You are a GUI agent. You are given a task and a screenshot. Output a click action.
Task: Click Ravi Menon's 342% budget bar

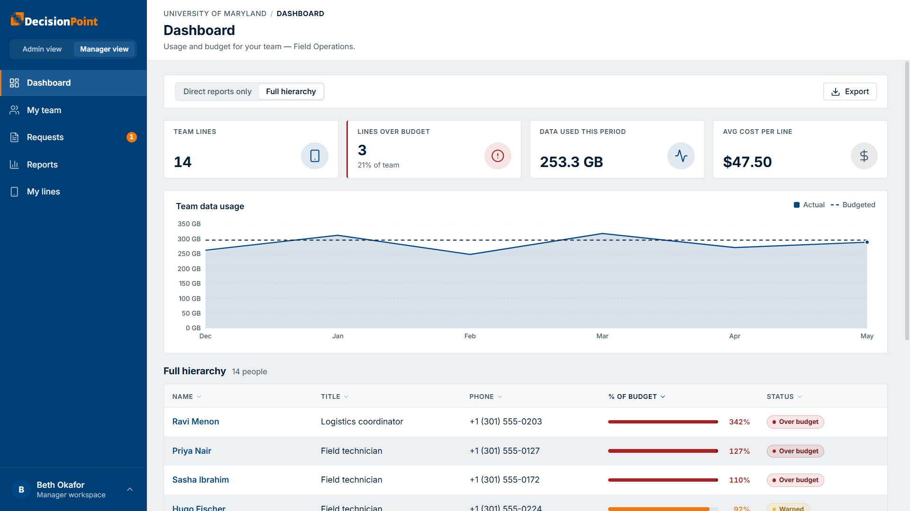[x=663, y=422]
